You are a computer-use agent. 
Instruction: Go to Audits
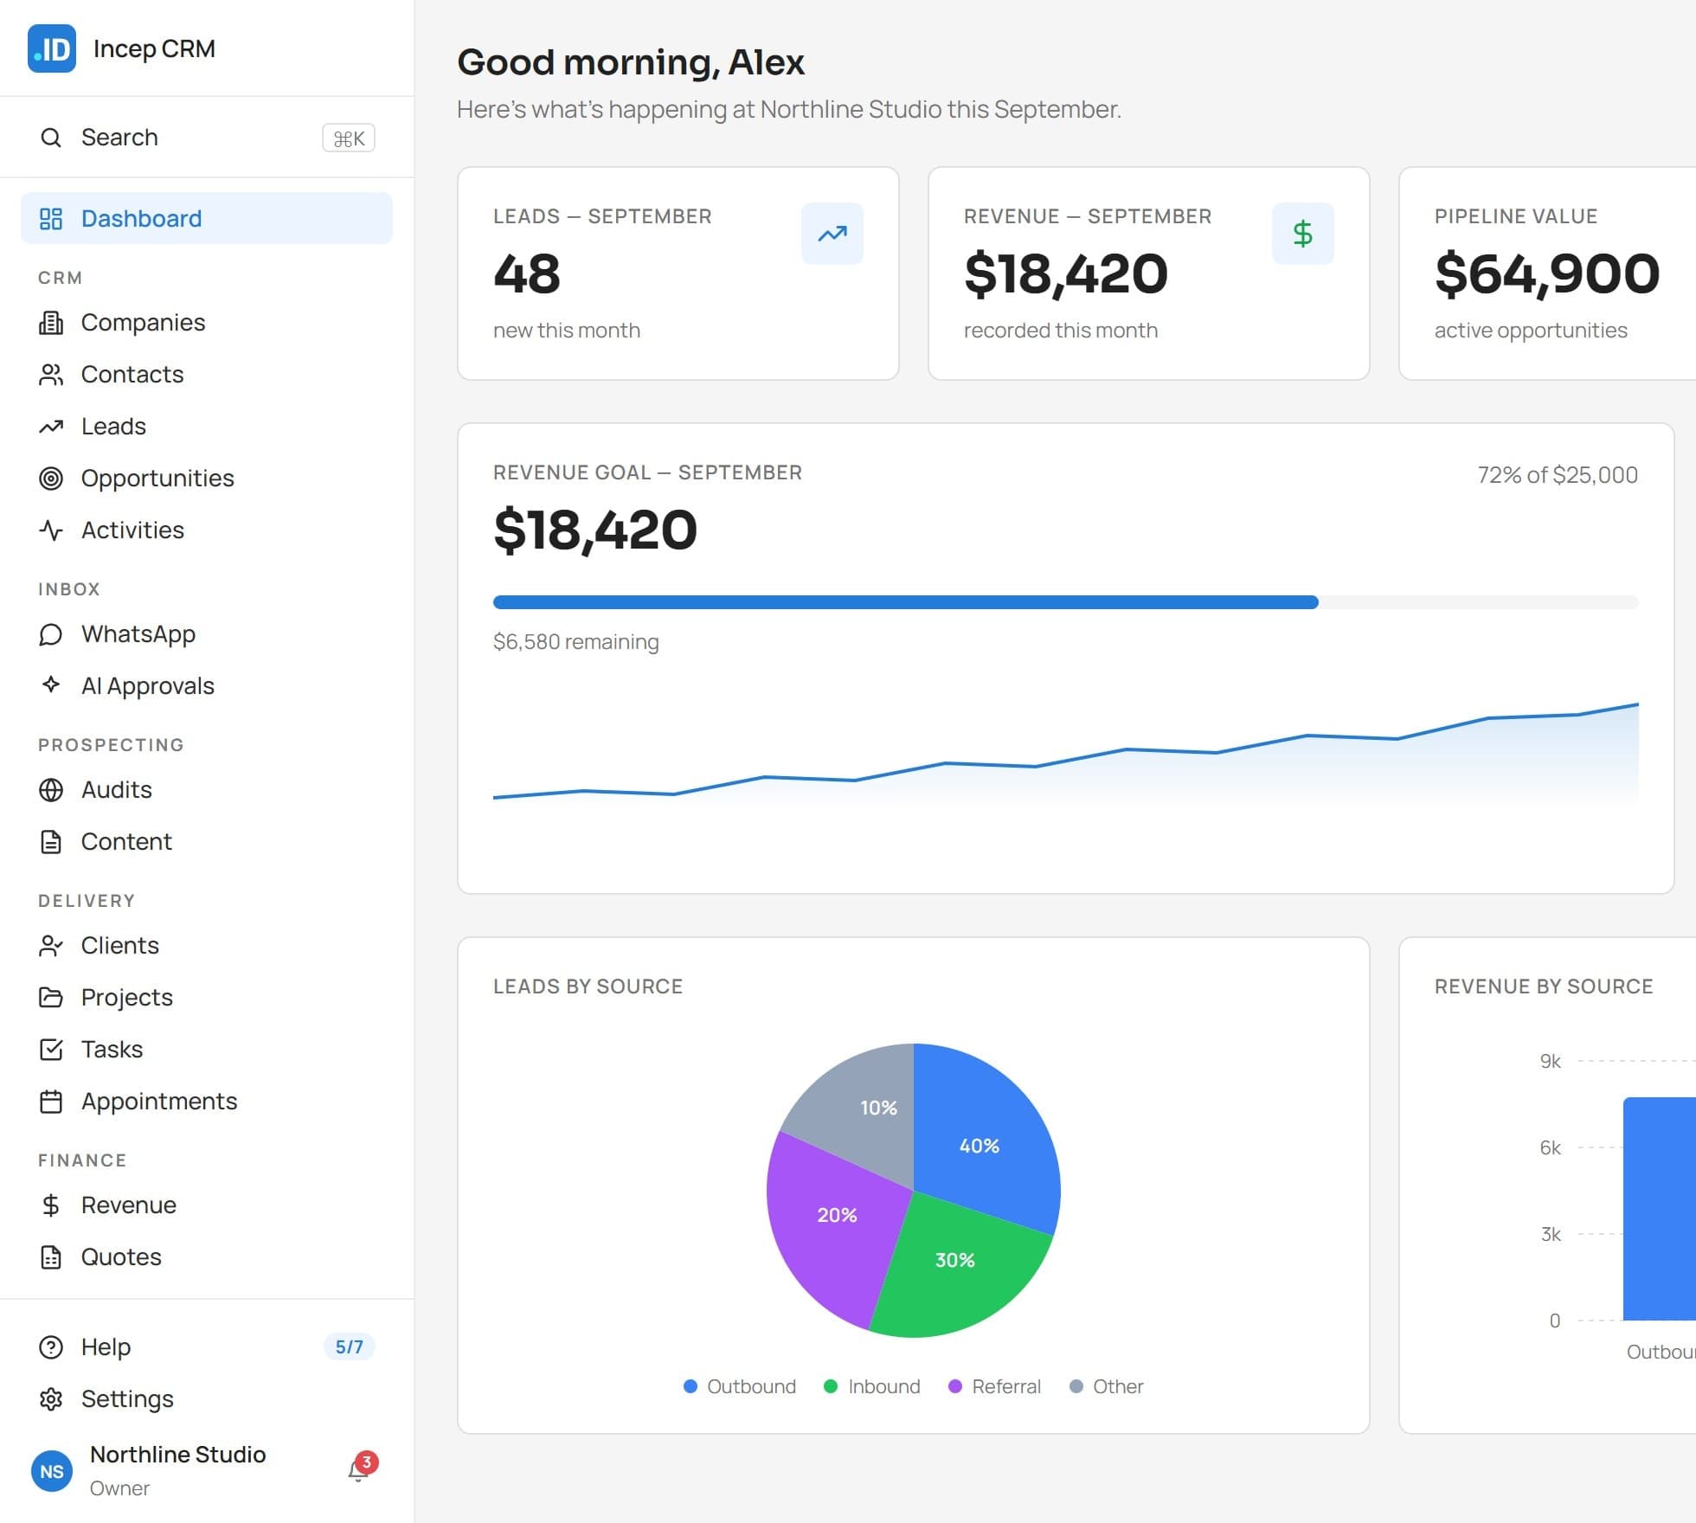tap(207, 790)
